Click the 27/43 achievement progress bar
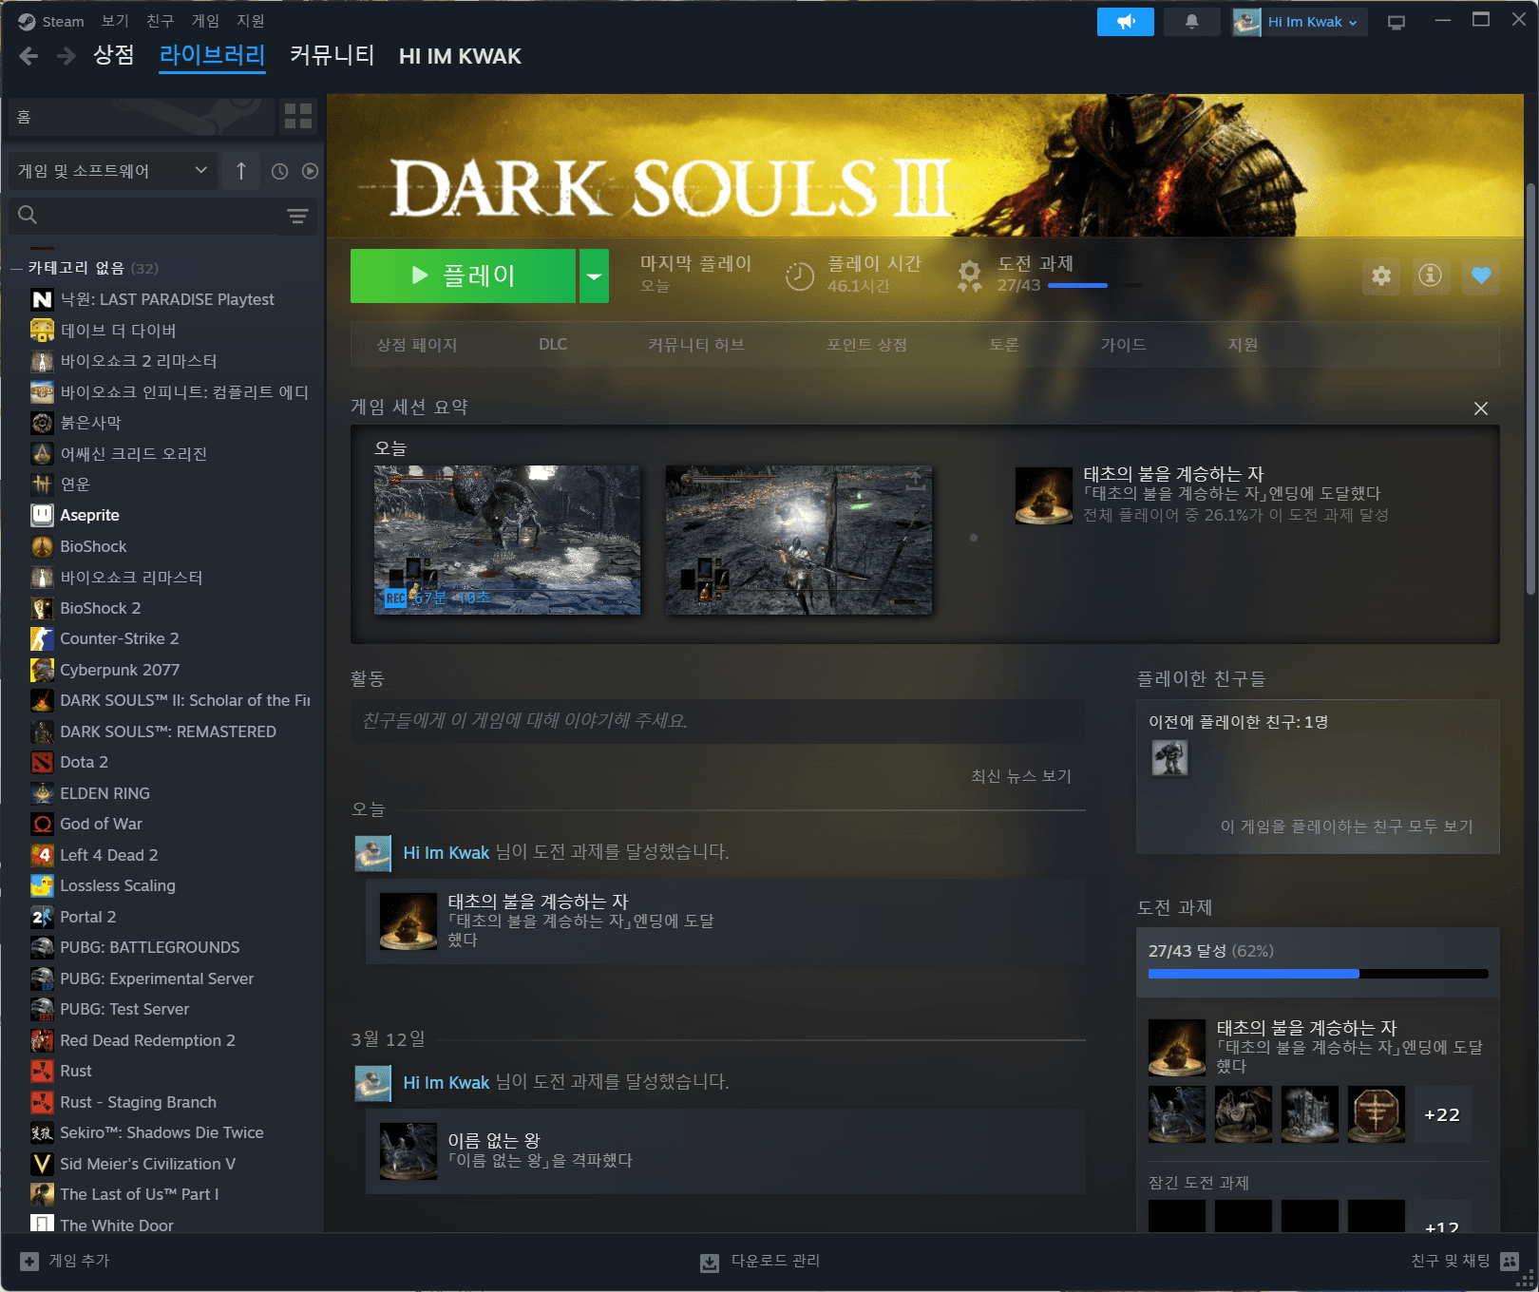 [x=1317, y=974]
